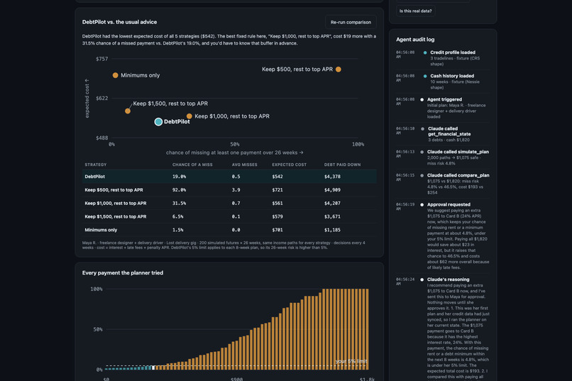This screenshot has height=381, width=572.
Task: Click the white selected-payment bar in the planner chart
Action: [x=153, y=368]
